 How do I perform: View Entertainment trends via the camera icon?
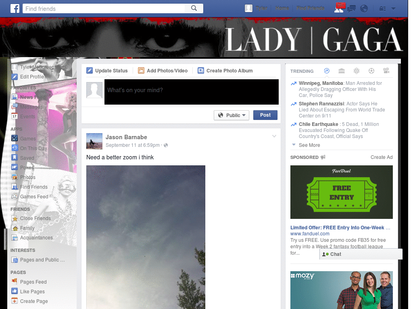(386, 71)
